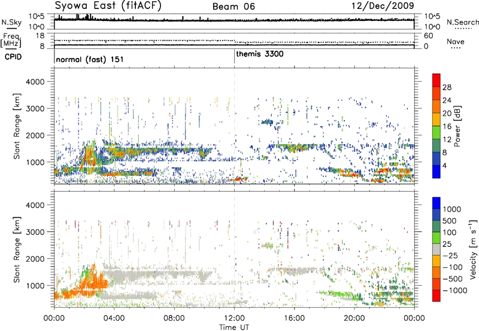This screenshot has width=479, height=331.
Task: Click the dotted line sample under N.Search
Action: point(463,29)
